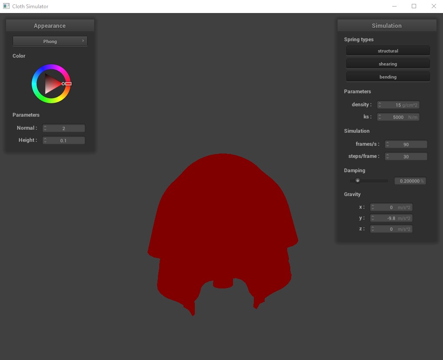Click the Simulation panel header
443x360 pixels.
[387, 26]
